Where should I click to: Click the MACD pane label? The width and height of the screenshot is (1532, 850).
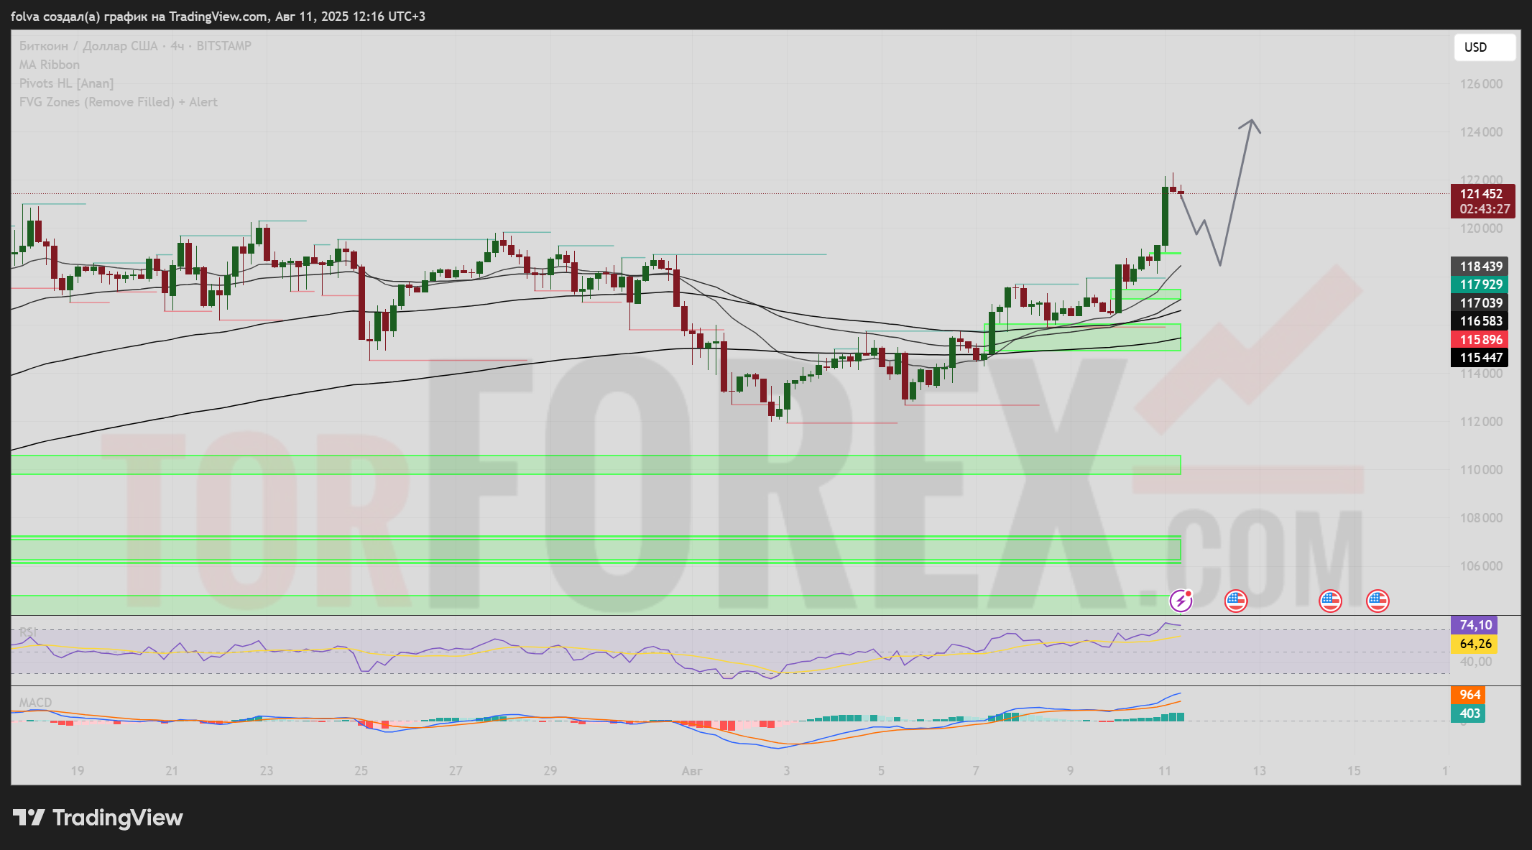click(x=35, y=702)
